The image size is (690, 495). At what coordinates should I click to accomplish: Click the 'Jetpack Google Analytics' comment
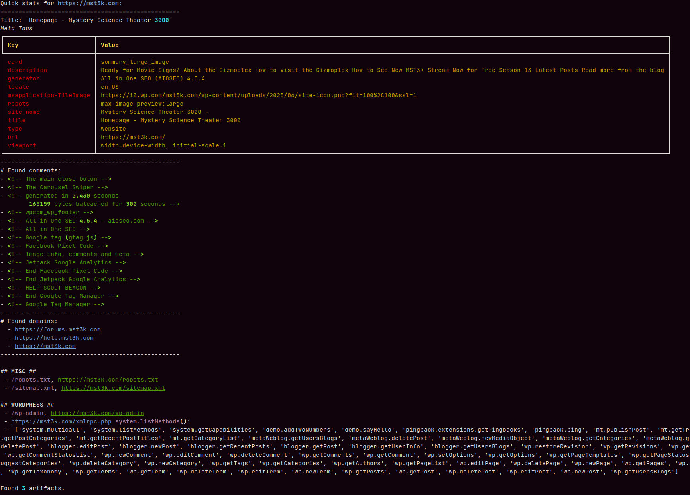click(x=67, y=262)
